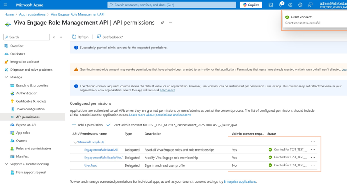Collapse the Microsoft Graph (3) group
This screenshot has width=347, height=186.
(75, 142)
